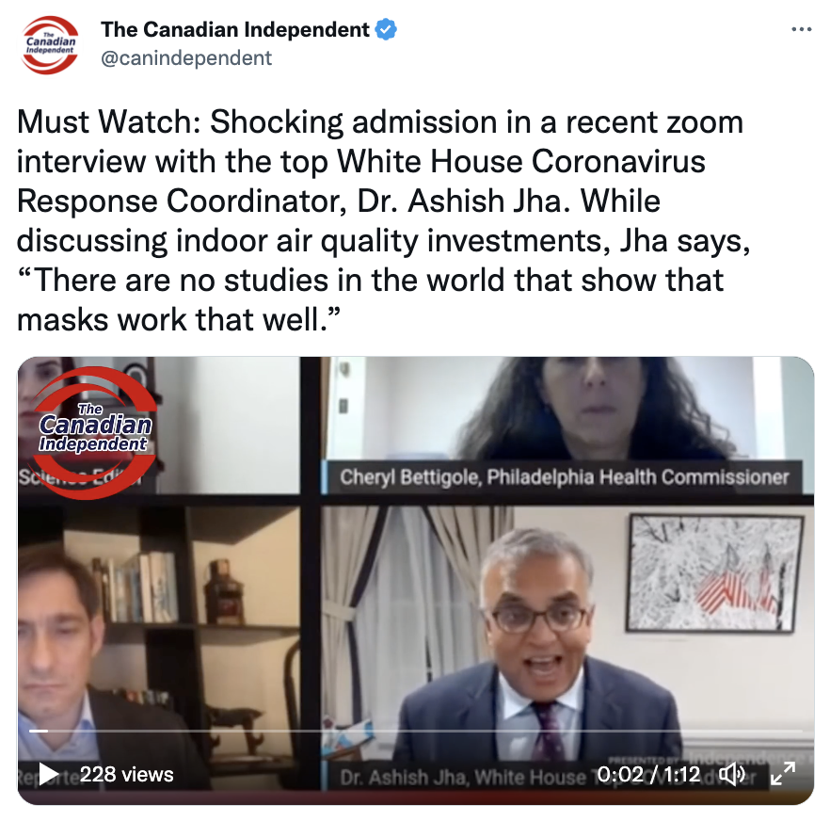Click the blue verified badge
830x821 pixels.
tap(386, 30)
